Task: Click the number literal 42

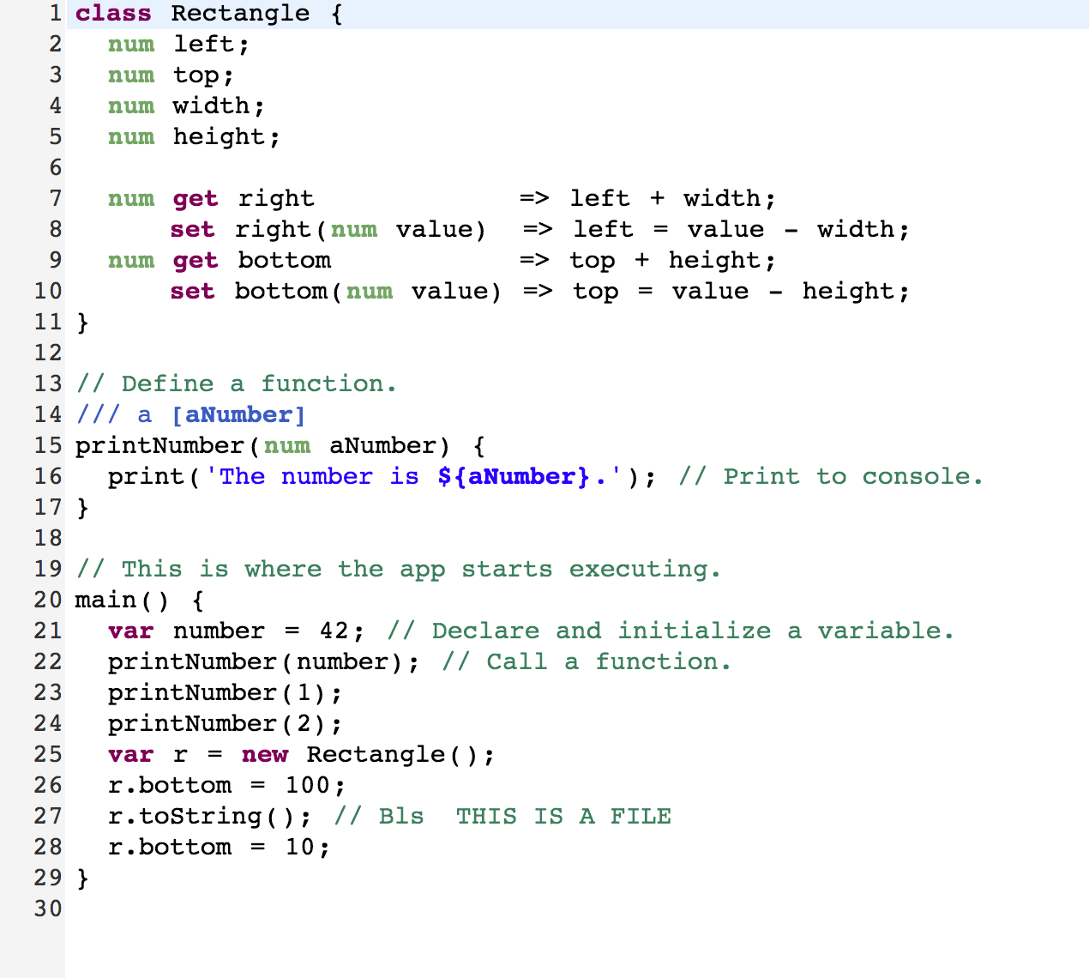Action: coord(334,631)
